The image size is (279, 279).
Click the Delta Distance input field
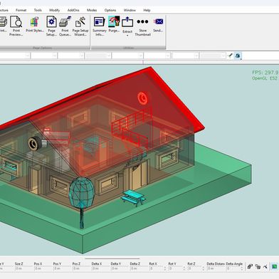(215, 268)
